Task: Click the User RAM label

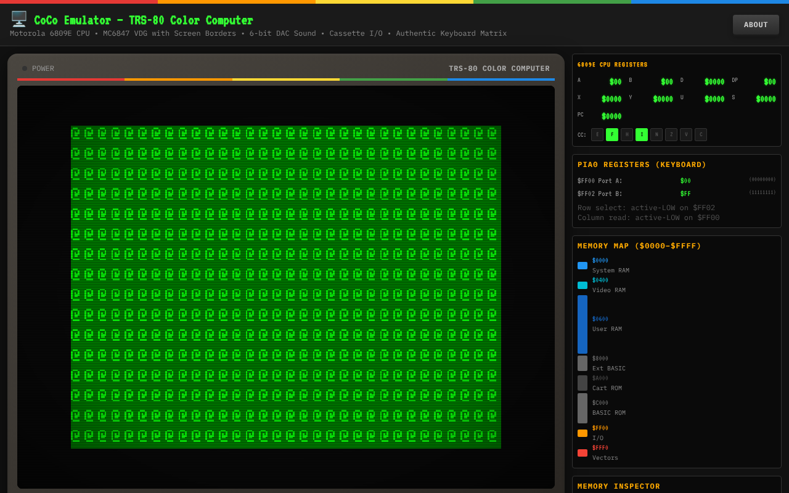Action: [x=607, y=329]
